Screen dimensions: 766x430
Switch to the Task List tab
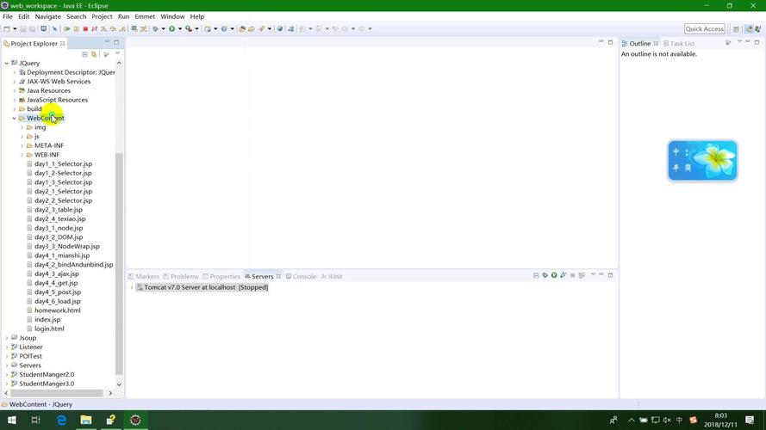click(x=679, y=43)
